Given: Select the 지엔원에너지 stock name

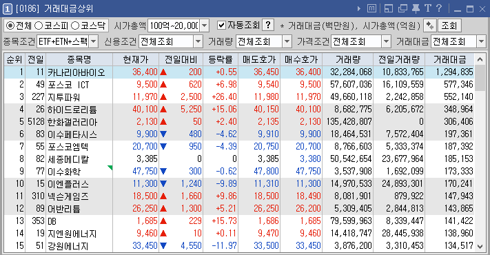Looking at the screenshot, I should [x=72, y=234].
